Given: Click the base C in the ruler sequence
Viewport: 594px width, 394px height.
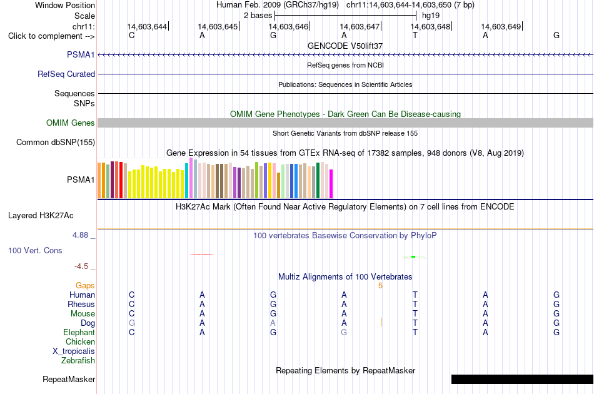Looking at the screenshot, I should pyautogui.click(x=131, y=36).
